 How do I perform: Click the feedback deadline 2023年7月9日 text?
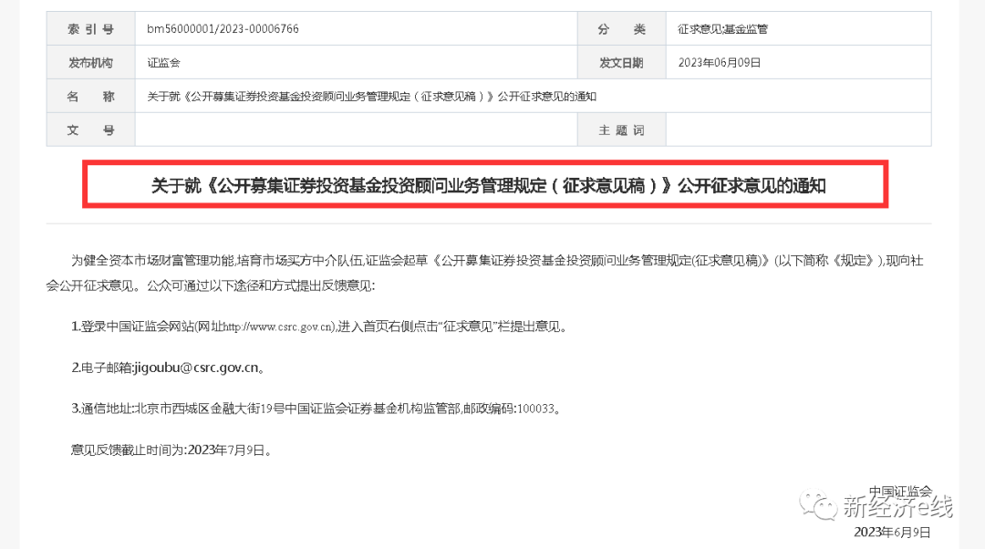[226, 451]
